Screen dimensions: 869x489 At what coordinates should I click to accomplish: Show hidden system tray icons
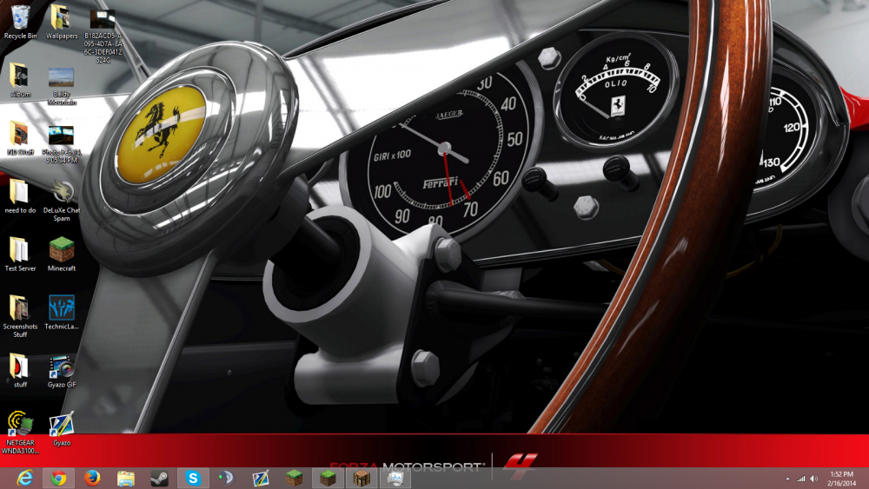[x=787, y=479]
